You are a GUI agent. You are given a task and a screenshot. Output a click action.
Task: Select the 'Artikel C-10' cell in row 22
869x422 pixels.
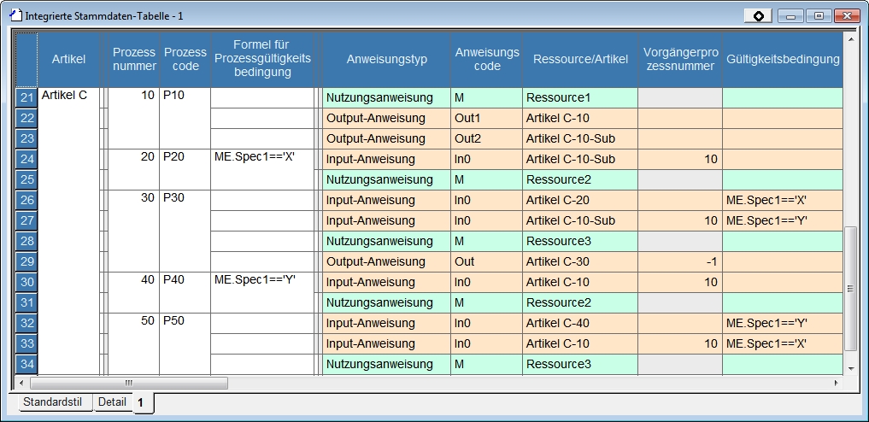580,118
